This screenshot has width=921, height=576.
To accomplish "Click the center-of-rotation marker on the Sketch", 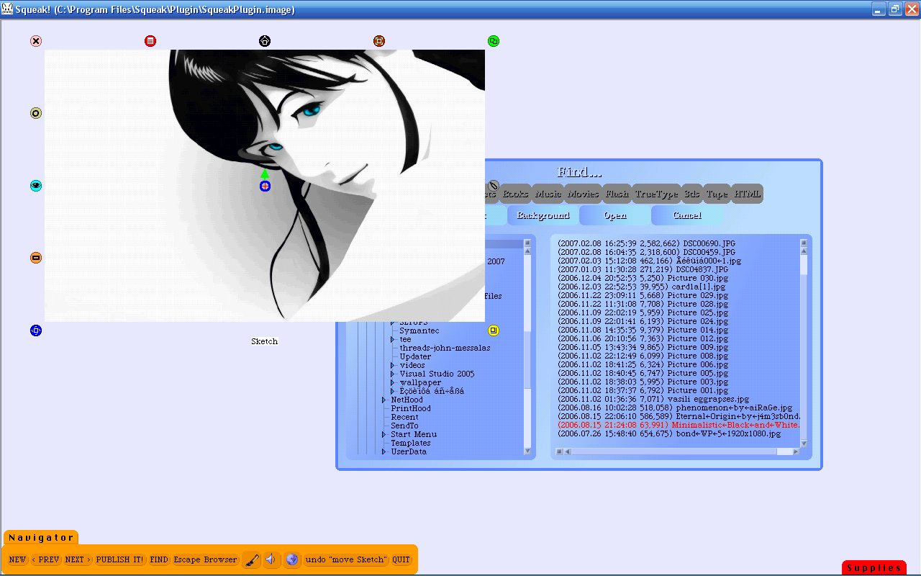I will pos(265,186).
